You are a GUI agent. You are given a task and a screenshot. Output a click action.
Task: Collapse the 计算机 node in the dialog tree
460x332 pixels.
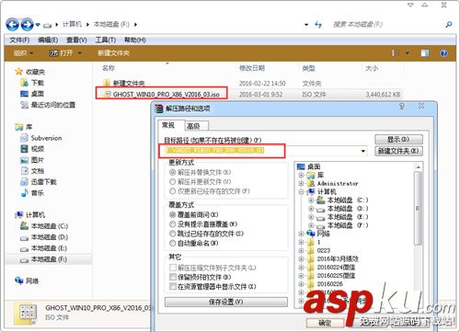click(x=301, y=192)
